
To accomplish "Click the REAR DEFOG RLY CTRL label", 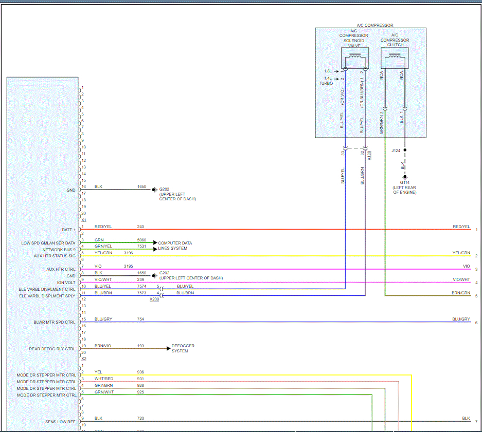I will 52,349.
